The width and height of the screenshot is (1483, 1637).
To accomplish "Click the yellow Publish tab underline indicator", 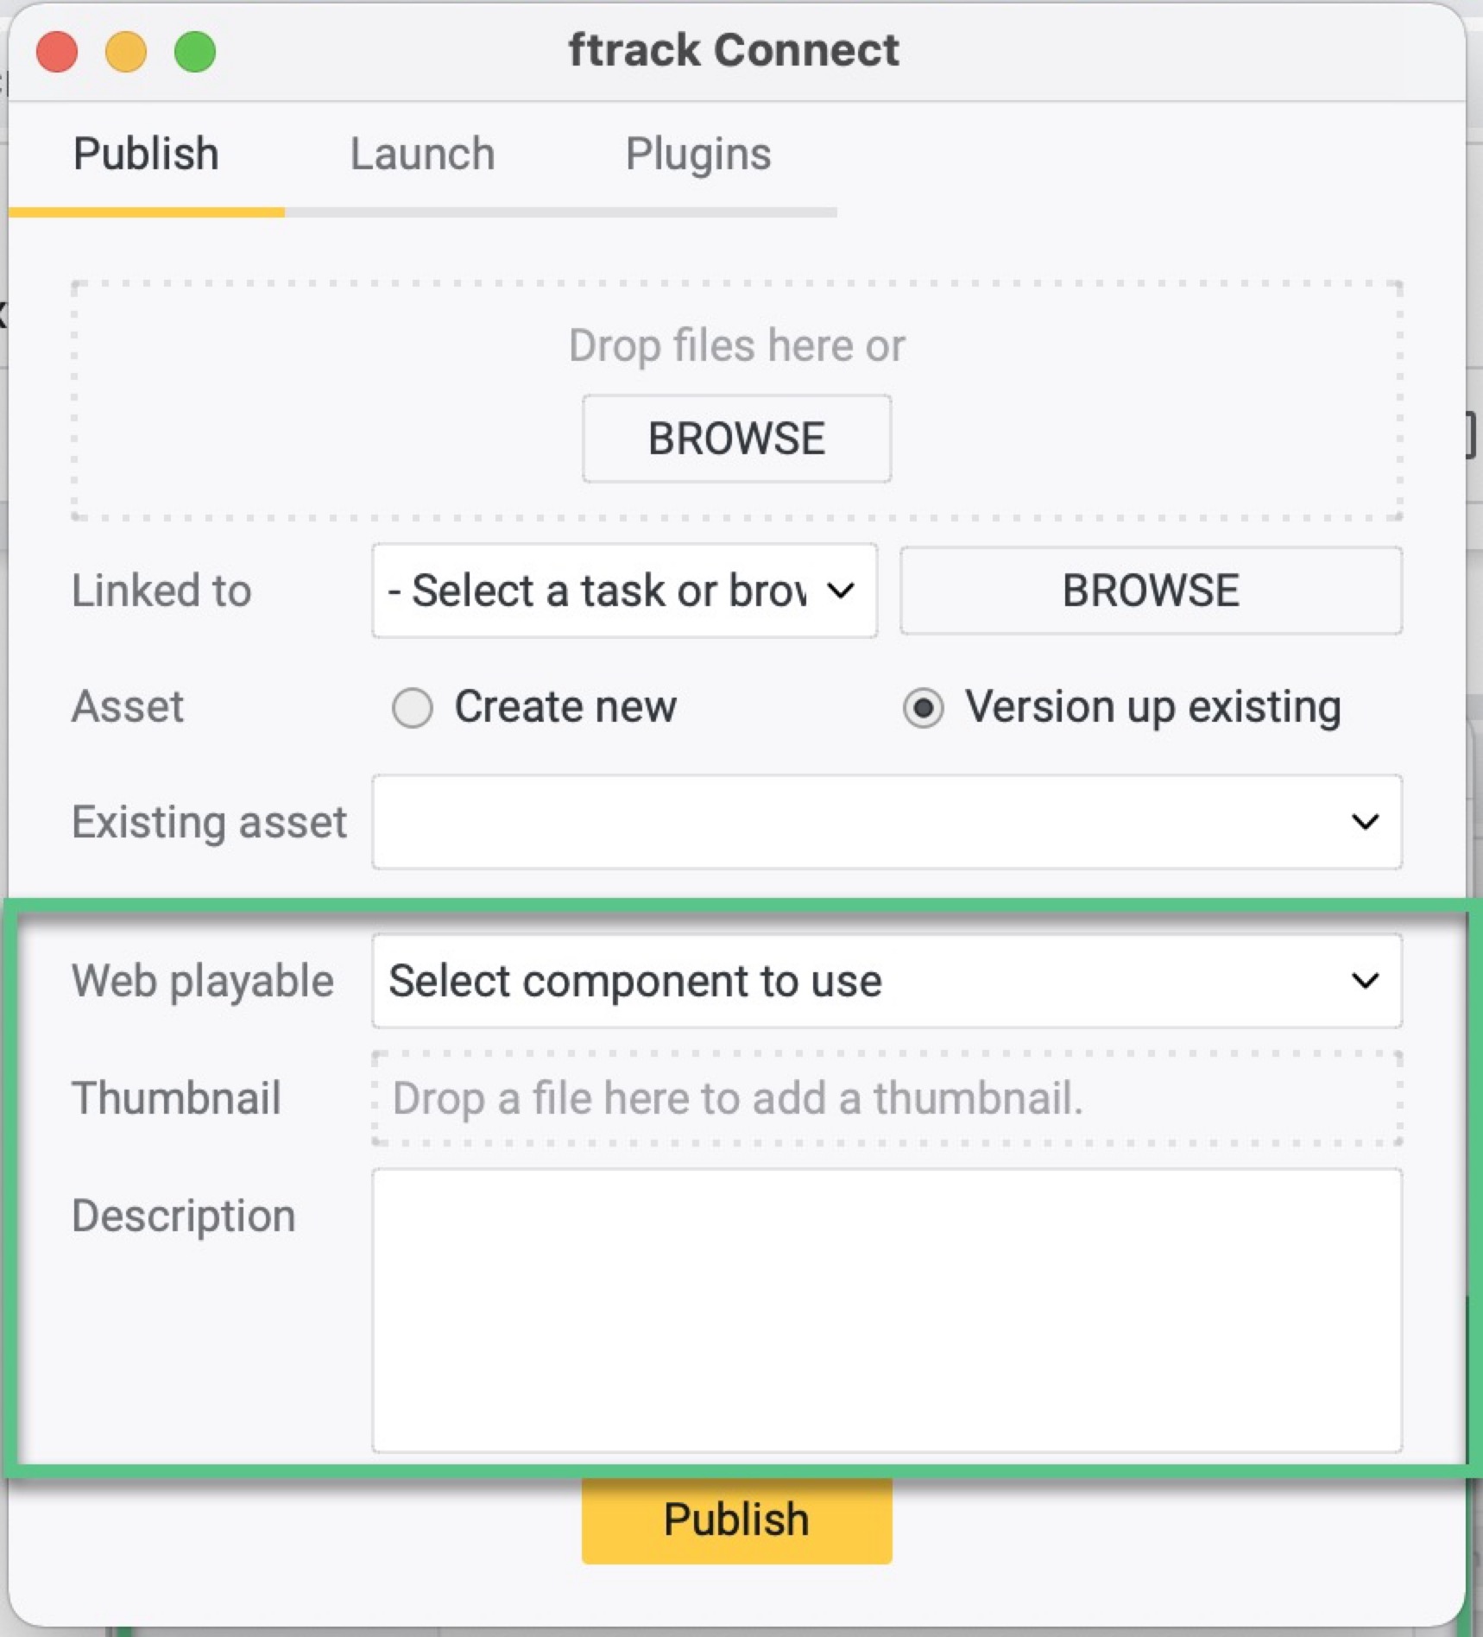I will pyautogui.click(x=145, y=210).
